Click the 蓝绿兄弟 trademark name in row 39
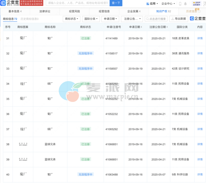The width and height of the screenshot is (206, 183). click(50, 159)
